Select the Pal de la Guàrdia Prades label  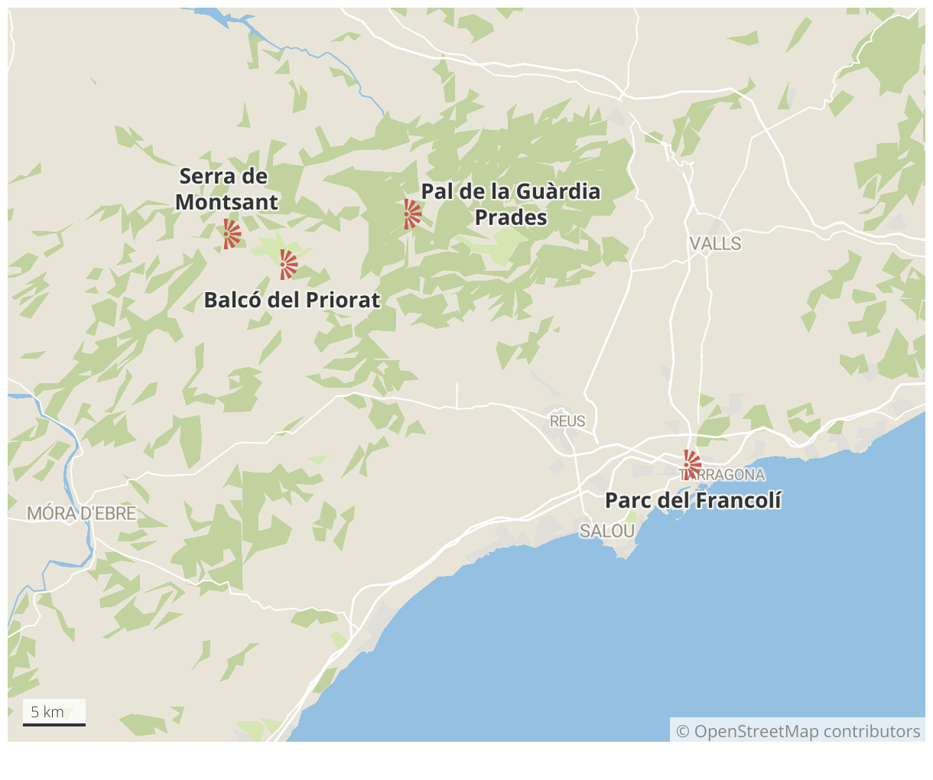(x=511, y=204)
